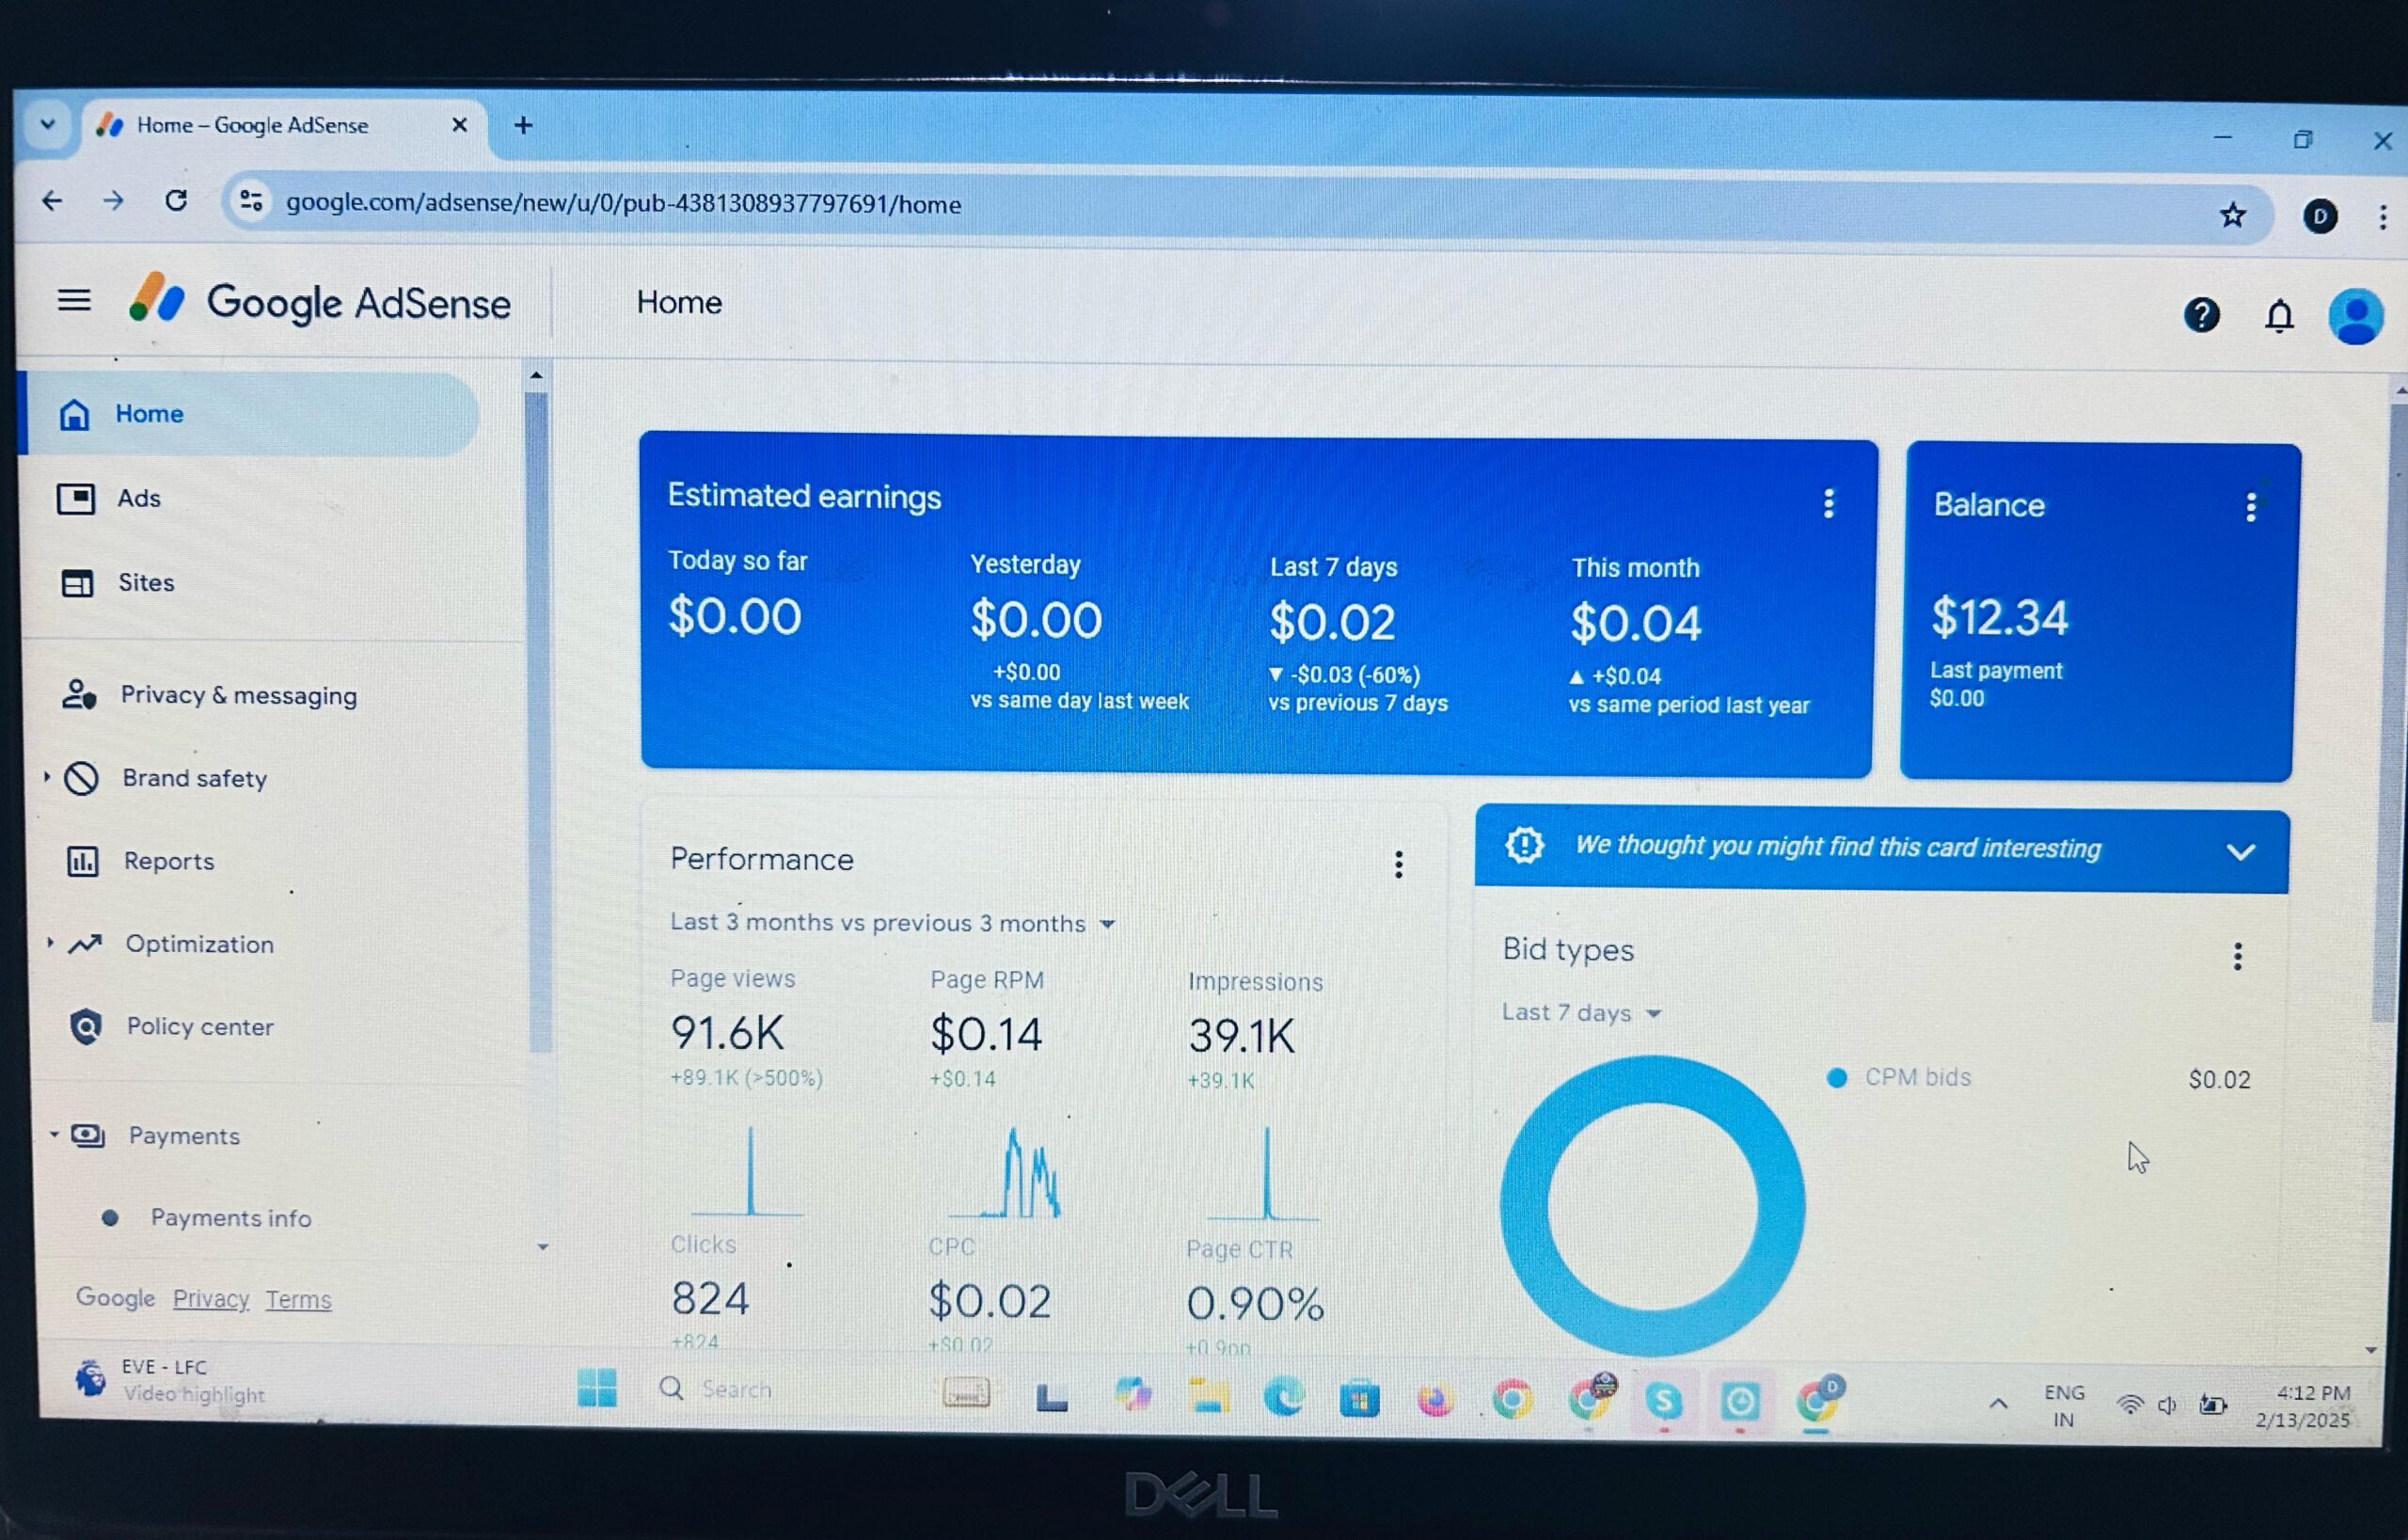Viewport: 2408px width, 1540px height.
Task: Click the CPM bids legend dot
Action: pyautogui.click(x=1836, y=1077)
